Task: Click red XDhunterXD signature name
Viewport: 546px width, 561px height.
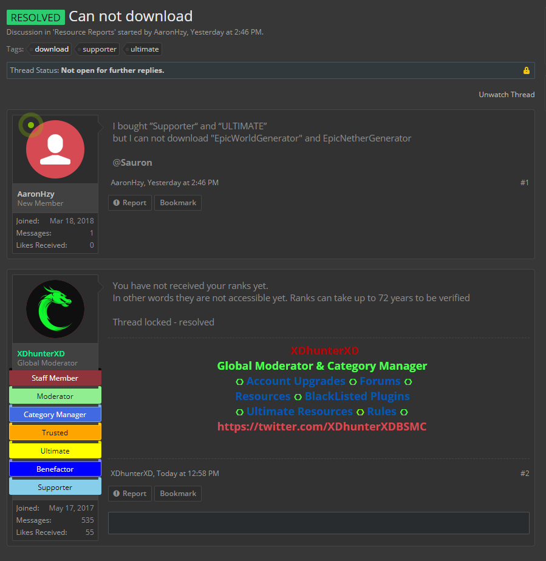Action: pos(324,351)
